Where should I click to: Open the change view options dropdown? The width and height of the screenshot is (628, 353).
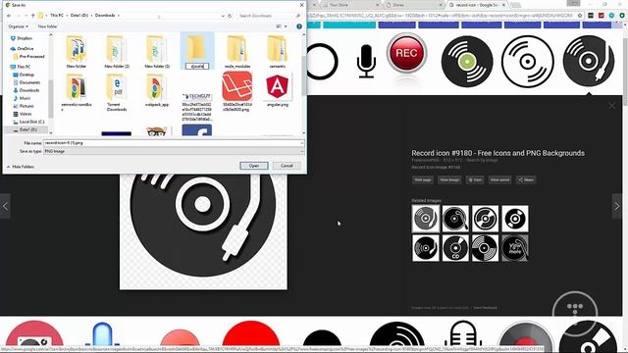286,26
